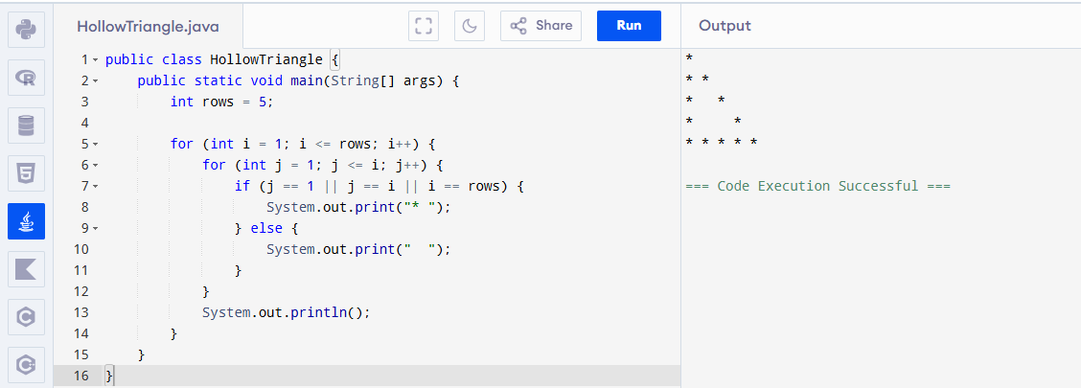Collapse the else block at line 9
Viewport: 1081px width, 388px height.
click(x=96, y=229)
